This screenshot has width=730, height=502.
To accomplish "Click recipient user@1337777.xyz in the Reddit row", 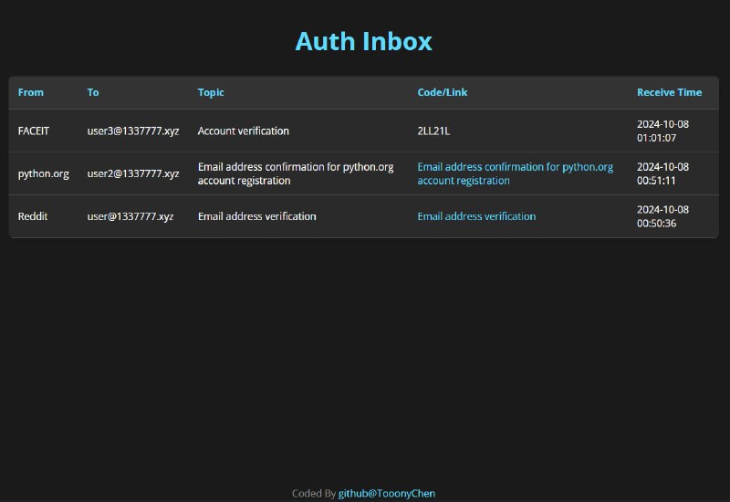I will point(130,216).
